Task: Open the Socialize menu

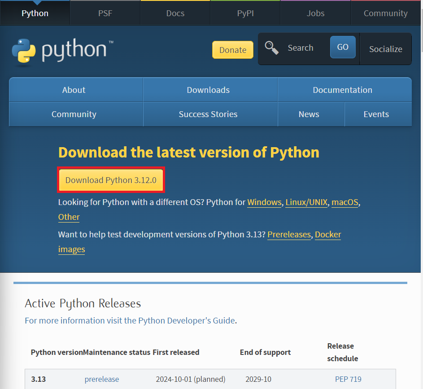Action: [385, 49]
